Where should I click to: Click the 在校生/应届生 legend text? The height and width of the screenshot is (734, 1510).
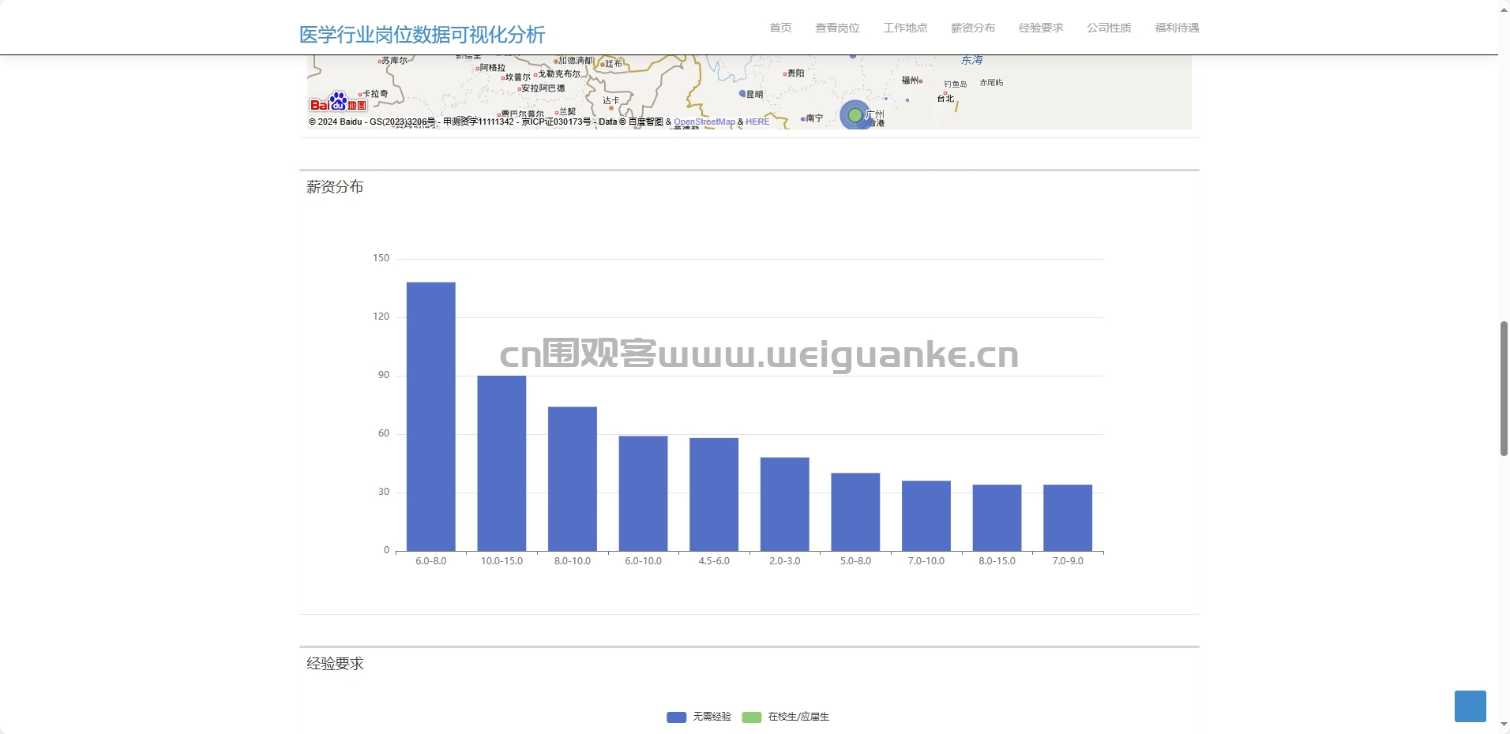tap(798, 717)
